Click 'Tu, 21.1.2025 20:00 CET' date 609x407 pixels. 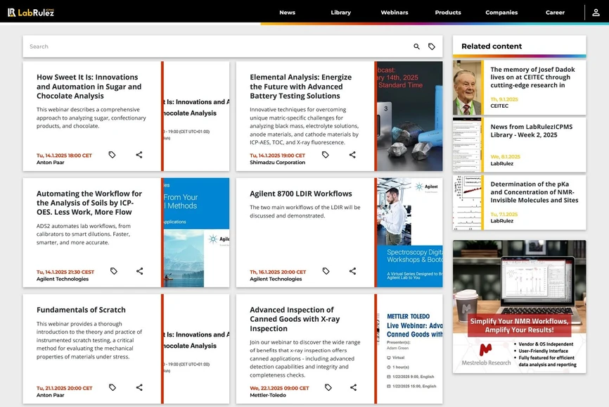coord(65,389)
